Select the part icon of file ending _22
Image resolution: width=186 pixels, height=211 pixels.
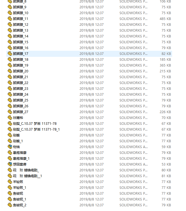[10, 83]
